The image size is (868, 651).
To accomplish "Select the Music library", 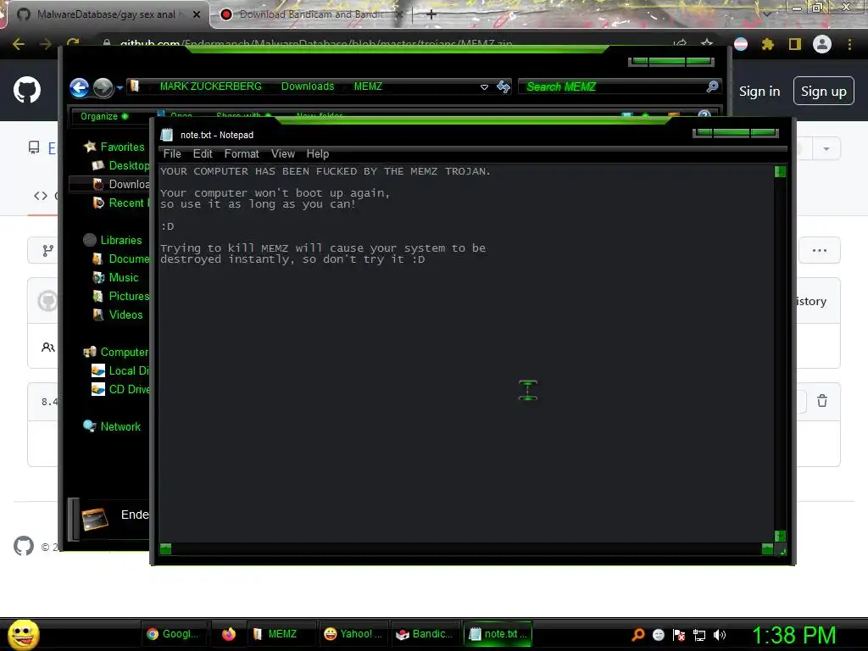I will [x=115, y=277].
